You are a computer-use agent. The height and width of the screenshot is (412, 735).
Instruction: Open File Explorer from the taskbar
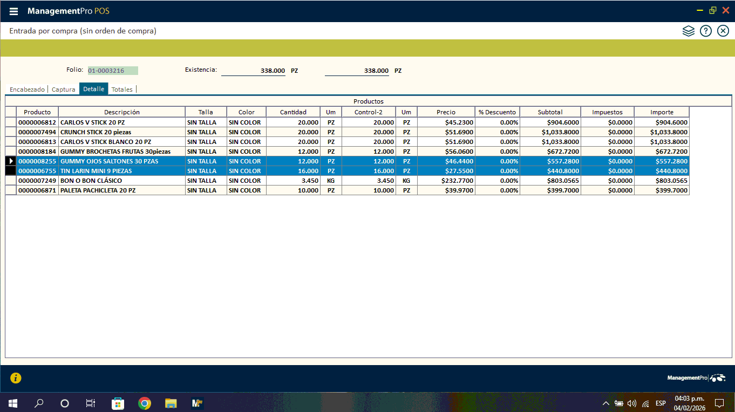pos(171,403)
